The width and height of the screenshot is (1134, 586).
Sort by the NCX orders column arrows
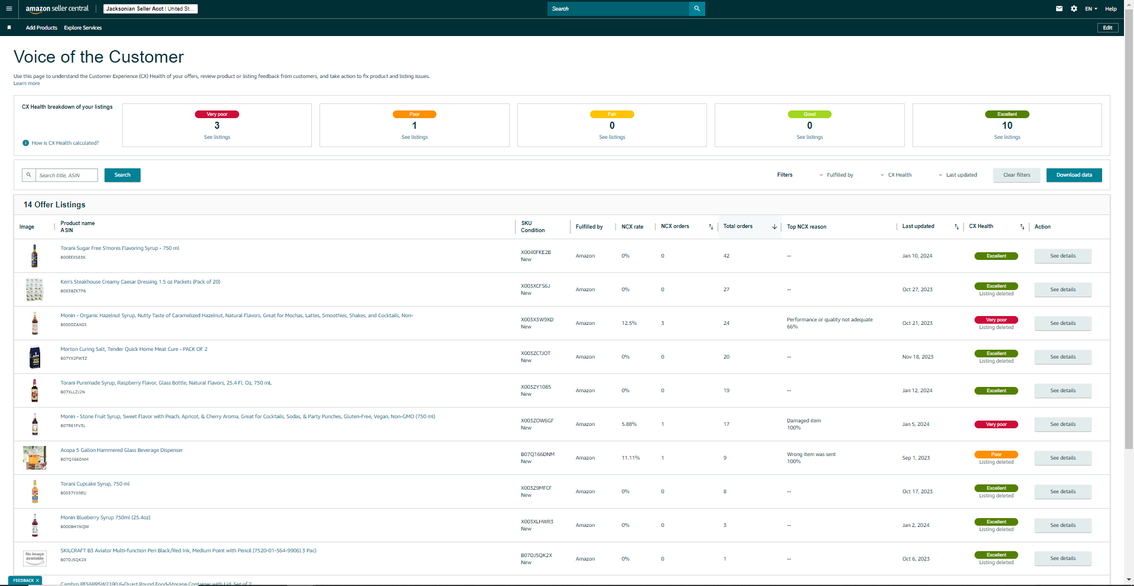point(711,227)
